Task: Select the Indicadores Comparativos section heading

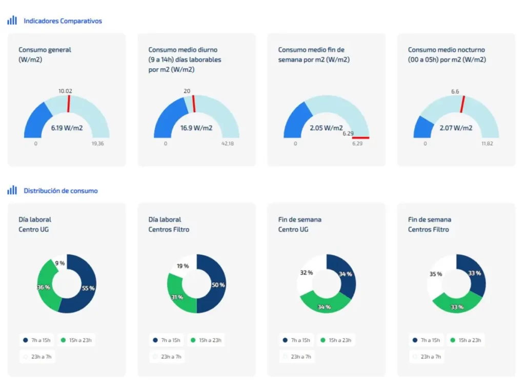Action: (63, 21)
